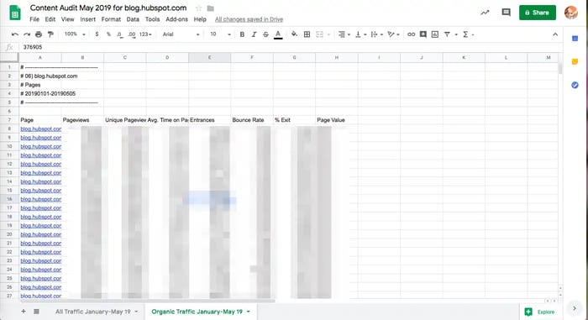The height and width of the screenshot is (320, 588).
Task: Click the formula bar showing 376905
Action: pyautogui.click(x=291, y=47)
